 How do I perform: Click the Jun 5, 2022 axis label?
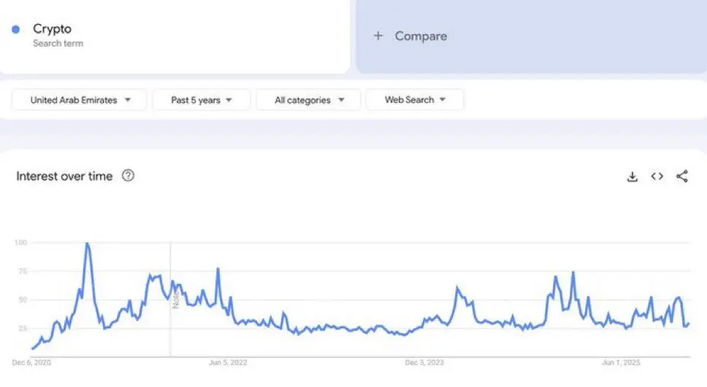(228, 362)
